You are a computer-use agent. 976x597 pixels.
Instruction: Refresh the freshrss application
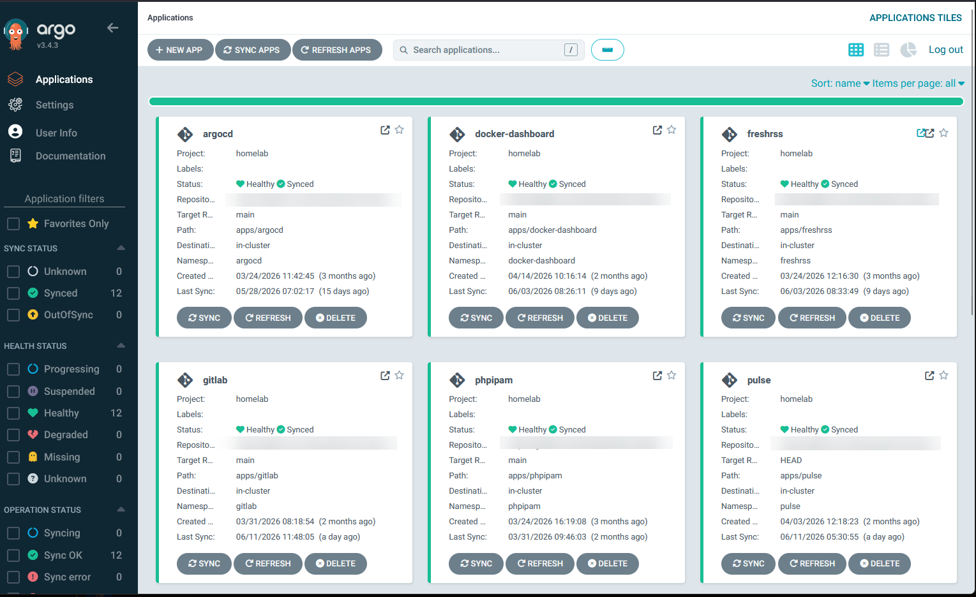click(x=812, y=318)
